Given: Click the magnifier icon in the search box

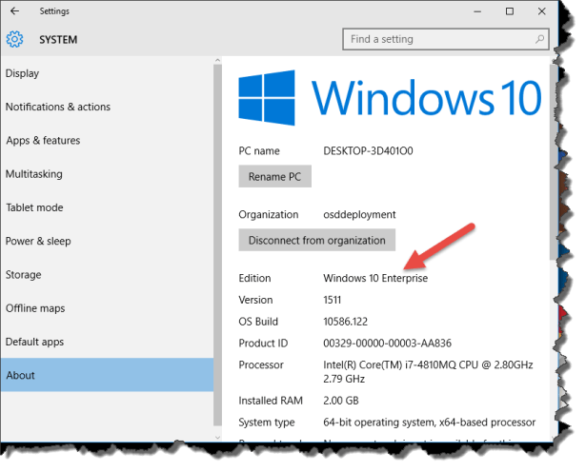Looking at the screenshot, I should tap(539, 40).
